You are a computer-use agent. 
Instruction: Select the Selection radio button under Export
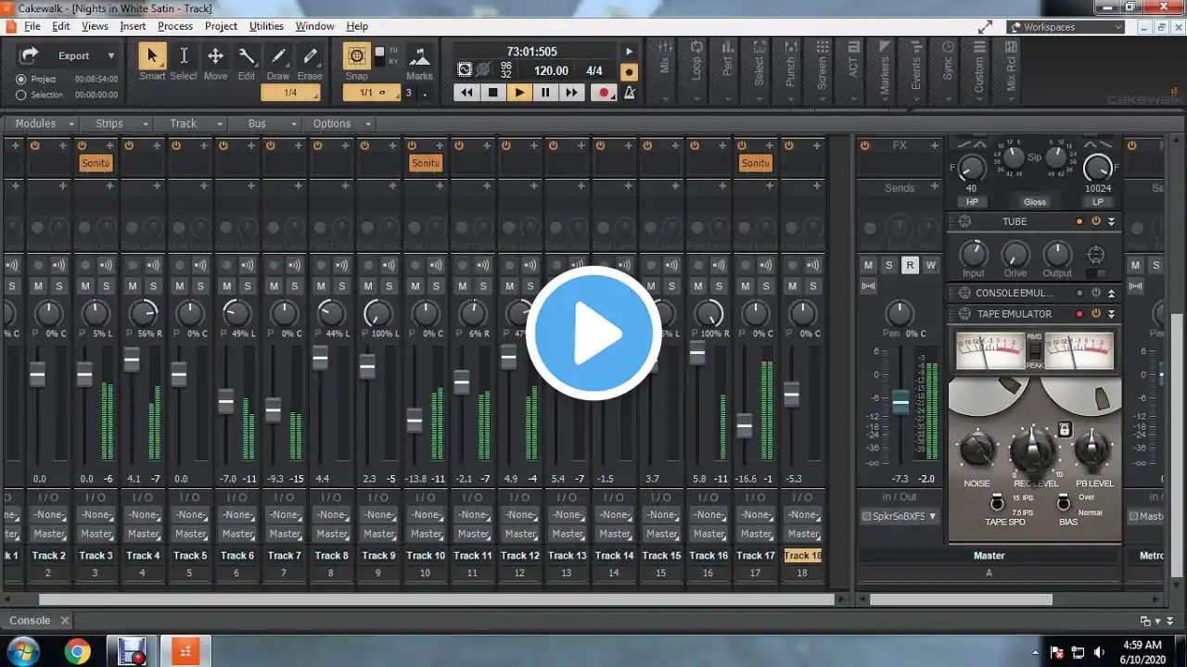tap(21, 94)
